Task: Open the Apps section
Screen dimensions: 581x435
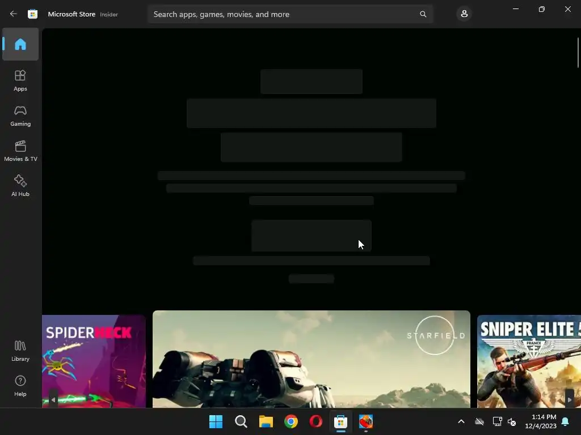Action: 20,80
